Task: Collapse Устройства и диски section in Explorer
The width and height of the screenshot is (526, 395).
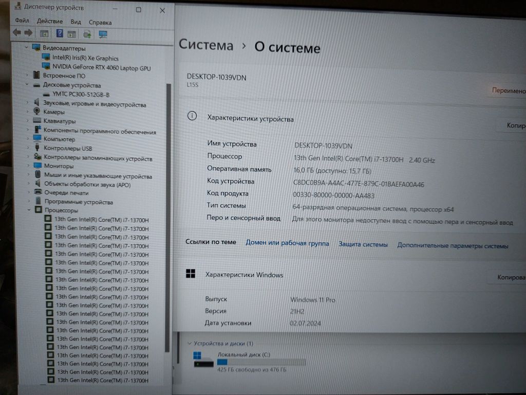Action: click(189, 343)
